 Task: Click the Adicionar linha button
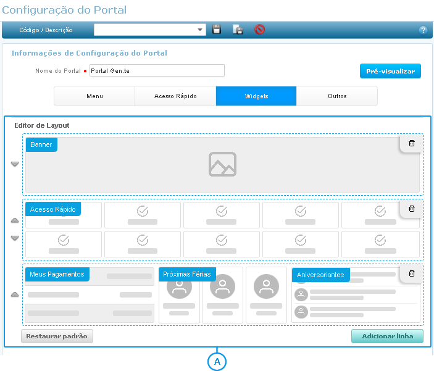[x=387, y=336]
